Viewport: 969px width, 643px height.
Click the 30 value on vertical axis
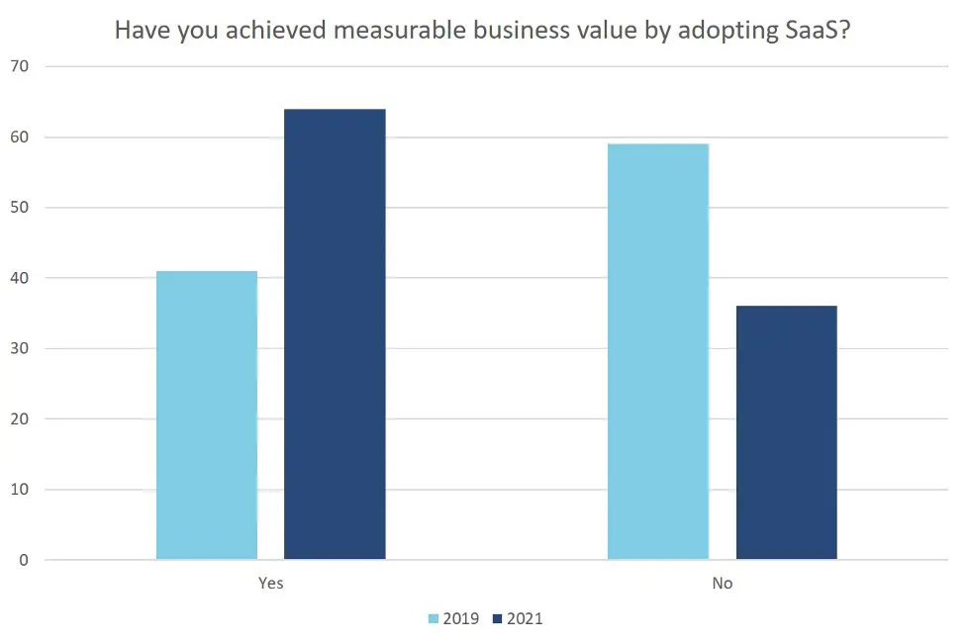(20, 348)
